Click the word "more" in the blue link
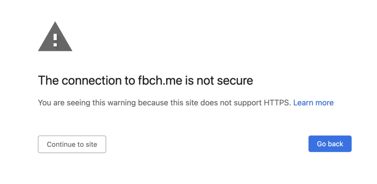 (324, 103)
